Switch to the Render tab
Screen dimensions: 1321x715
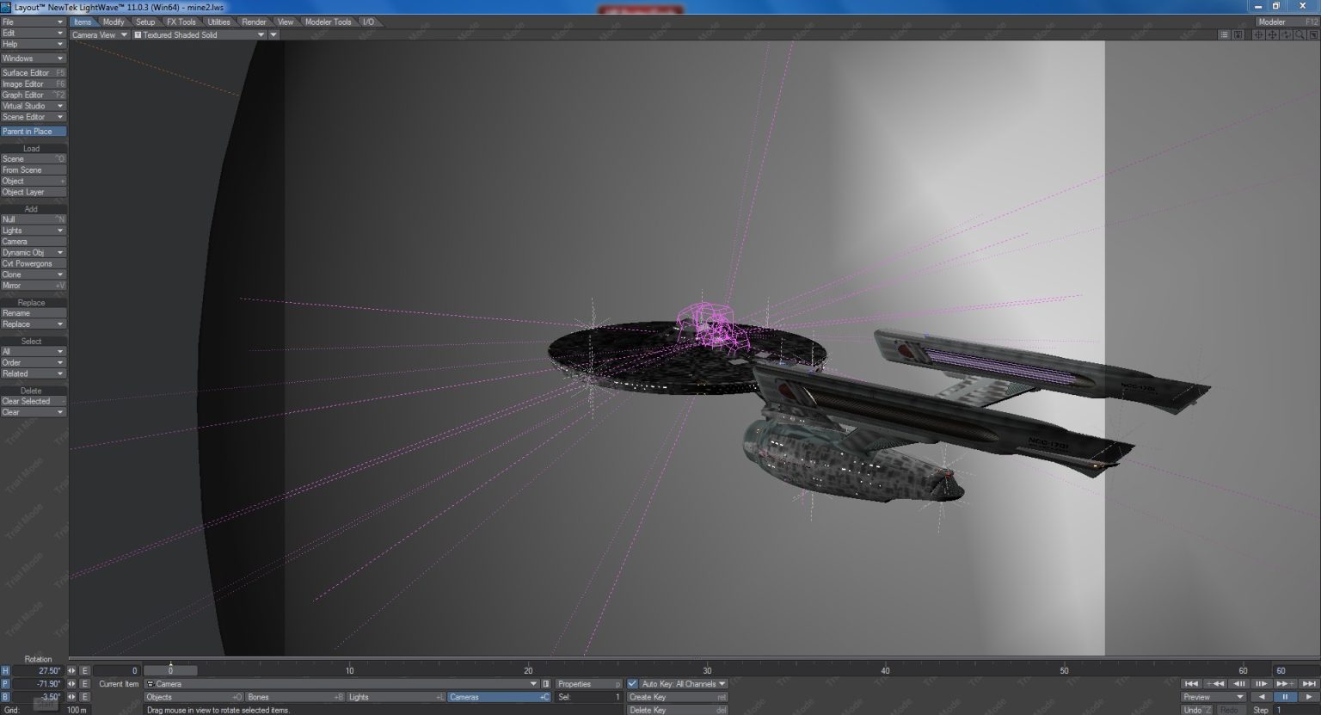(x=254, y=22)
